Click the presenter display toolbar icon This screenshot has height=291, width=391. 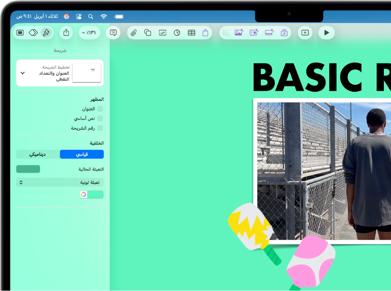pos(20,33)
